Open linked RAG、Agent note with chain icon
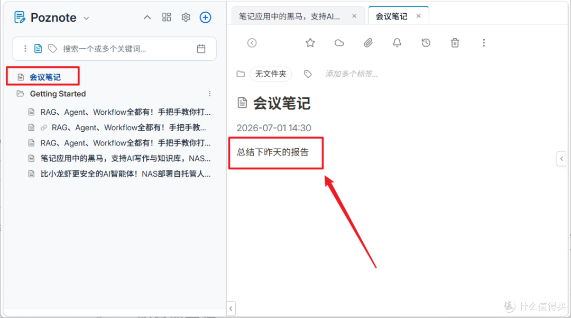 (x=128, y=128)
